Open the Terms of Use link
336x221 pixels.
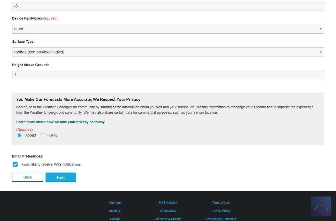[x=220, y=203]
